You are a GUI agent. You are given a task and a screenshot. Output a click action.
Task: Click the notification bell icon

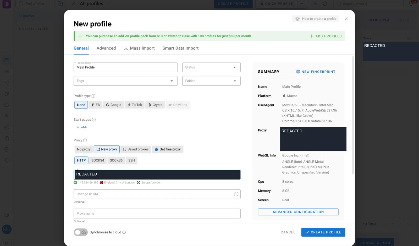click(411, 4)
